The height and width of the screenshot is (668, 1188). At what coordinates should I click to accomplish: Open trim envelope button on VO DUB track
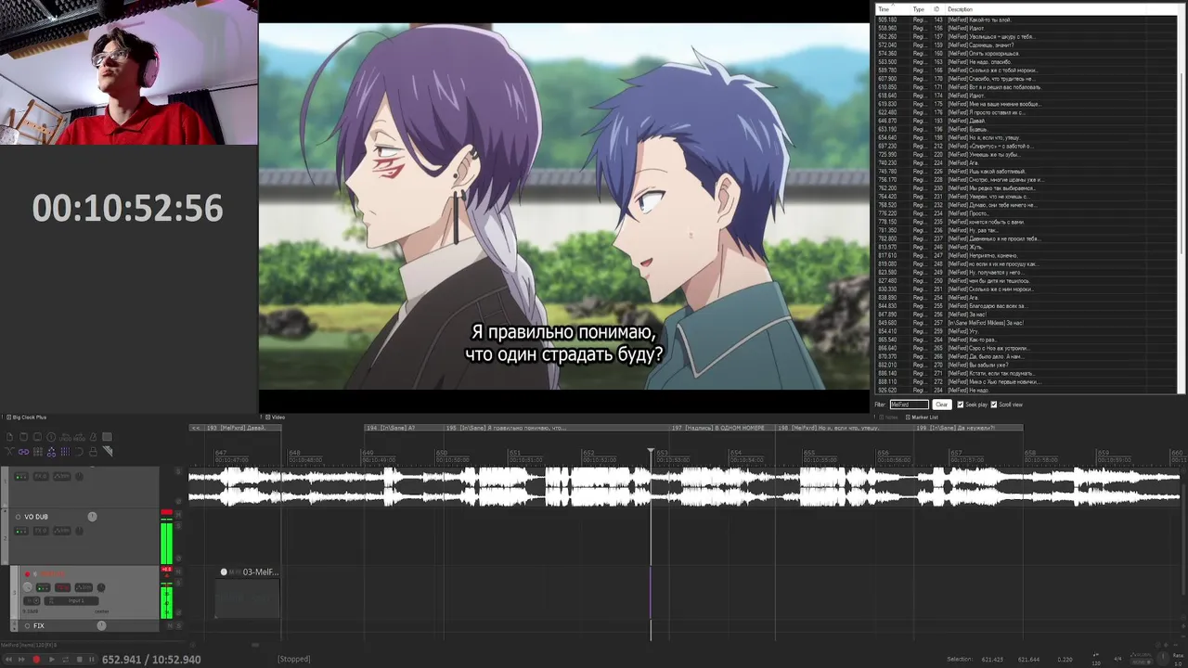(x=62, y=531)
